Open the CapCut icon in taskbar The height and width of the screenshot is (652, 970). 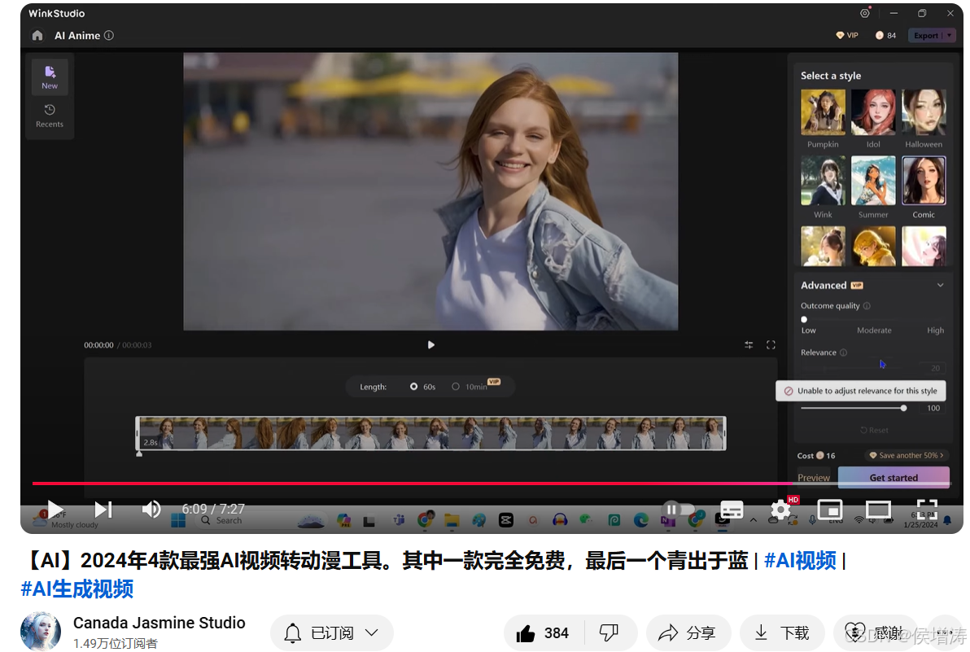pos(506,521)
